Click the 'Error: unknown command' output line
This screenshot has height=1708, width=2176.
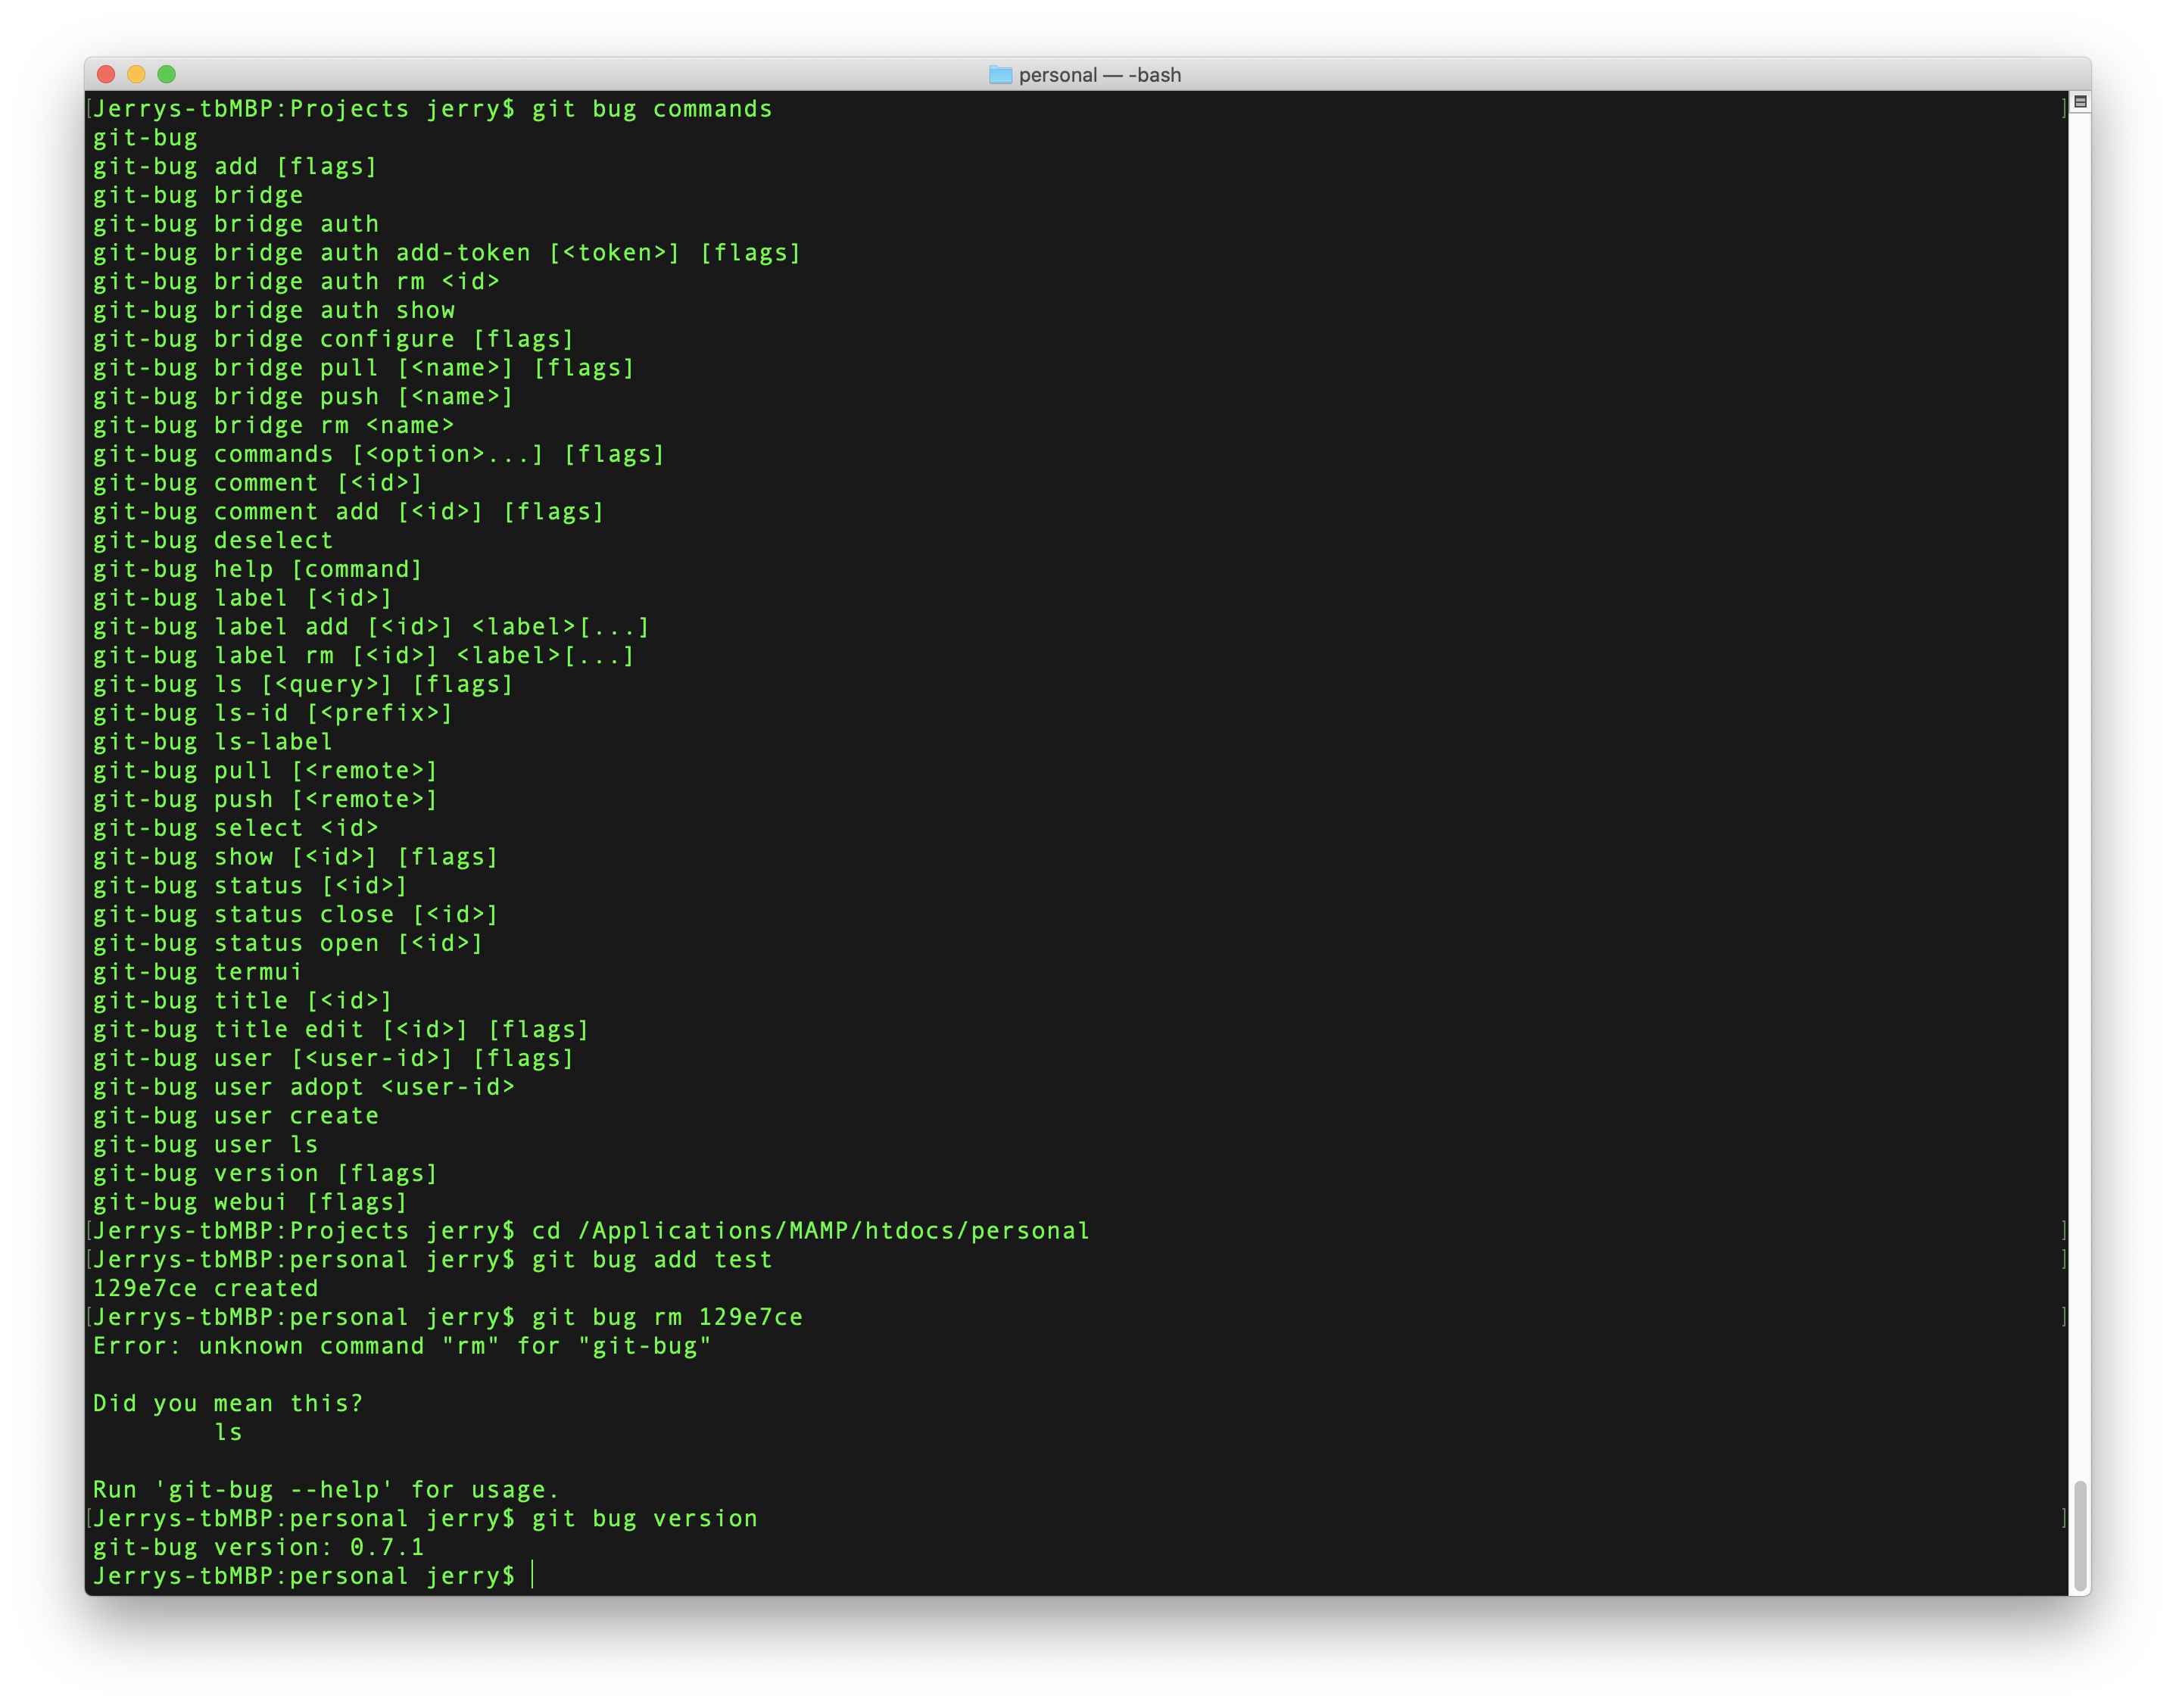(401, 1346)
